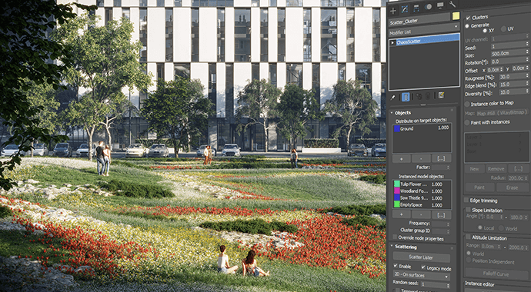Click the Erase button in clusters panel
531x292 pixels.
512,187
